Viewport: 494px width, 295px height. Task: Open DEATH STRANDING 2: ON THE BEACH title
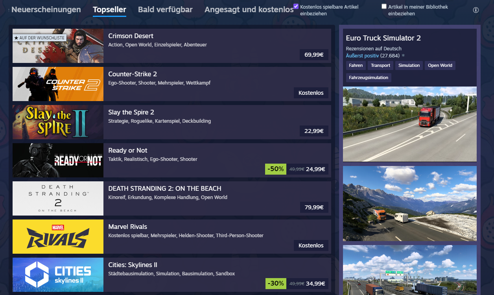[x=165, y=188]
